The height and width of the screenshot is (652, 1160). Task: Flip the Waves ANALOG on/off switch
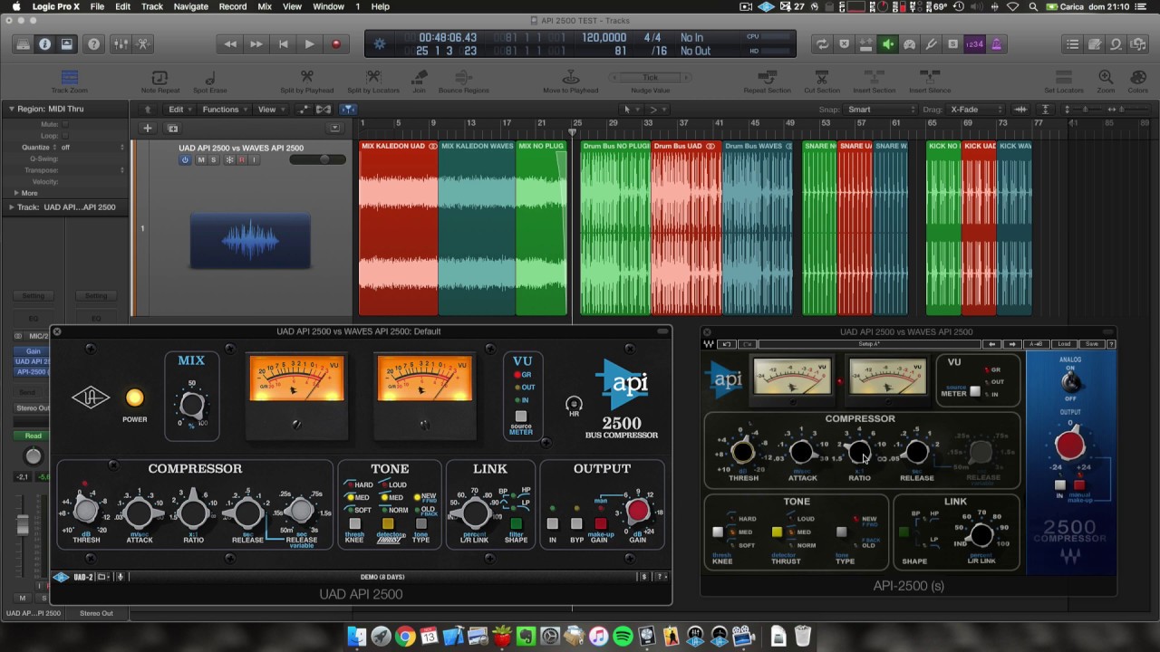click(x=1070, y=381)
